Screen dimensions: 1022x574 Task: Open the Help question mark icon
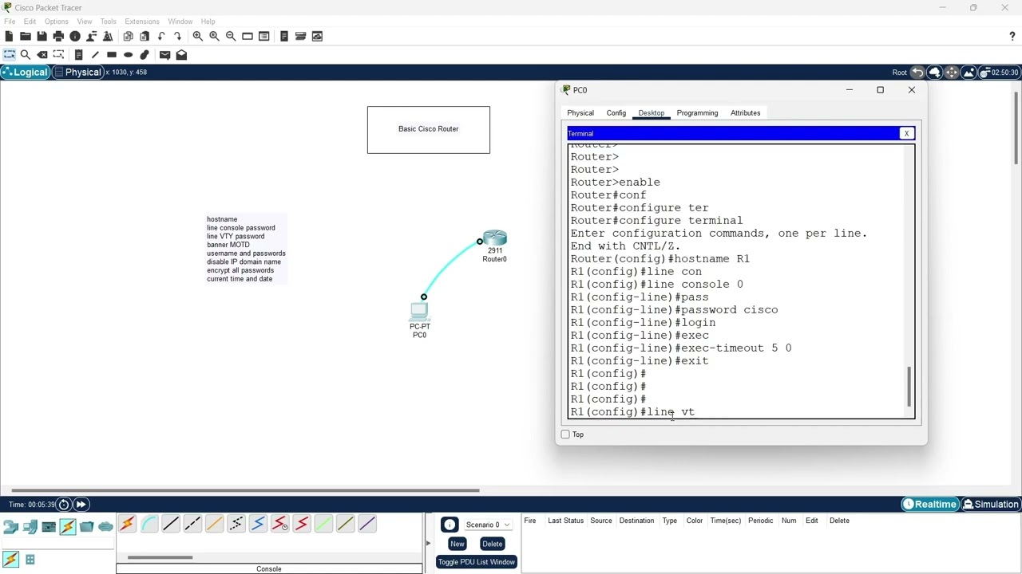pyautogui.click(x=1012, y=36)
